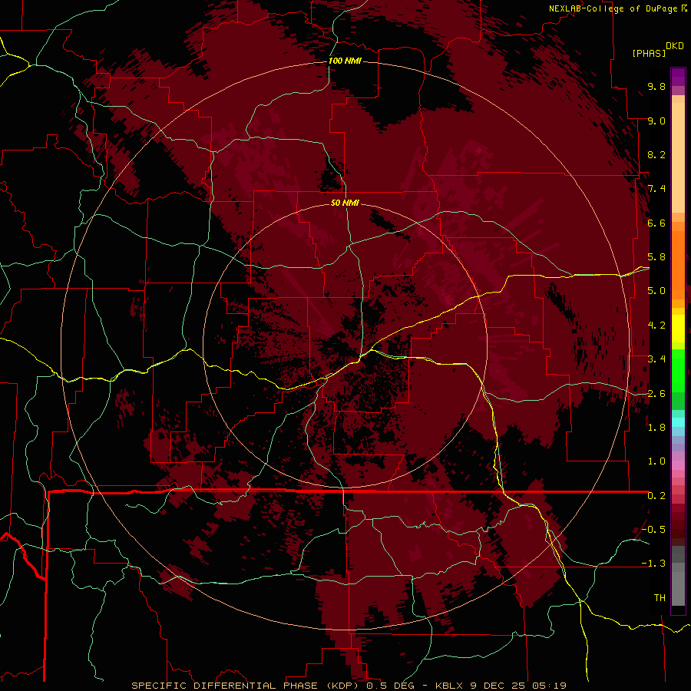The image size is (691, 691).
Task: Click the 9.8 value on color scale
Action: click(x=656, y=87)
